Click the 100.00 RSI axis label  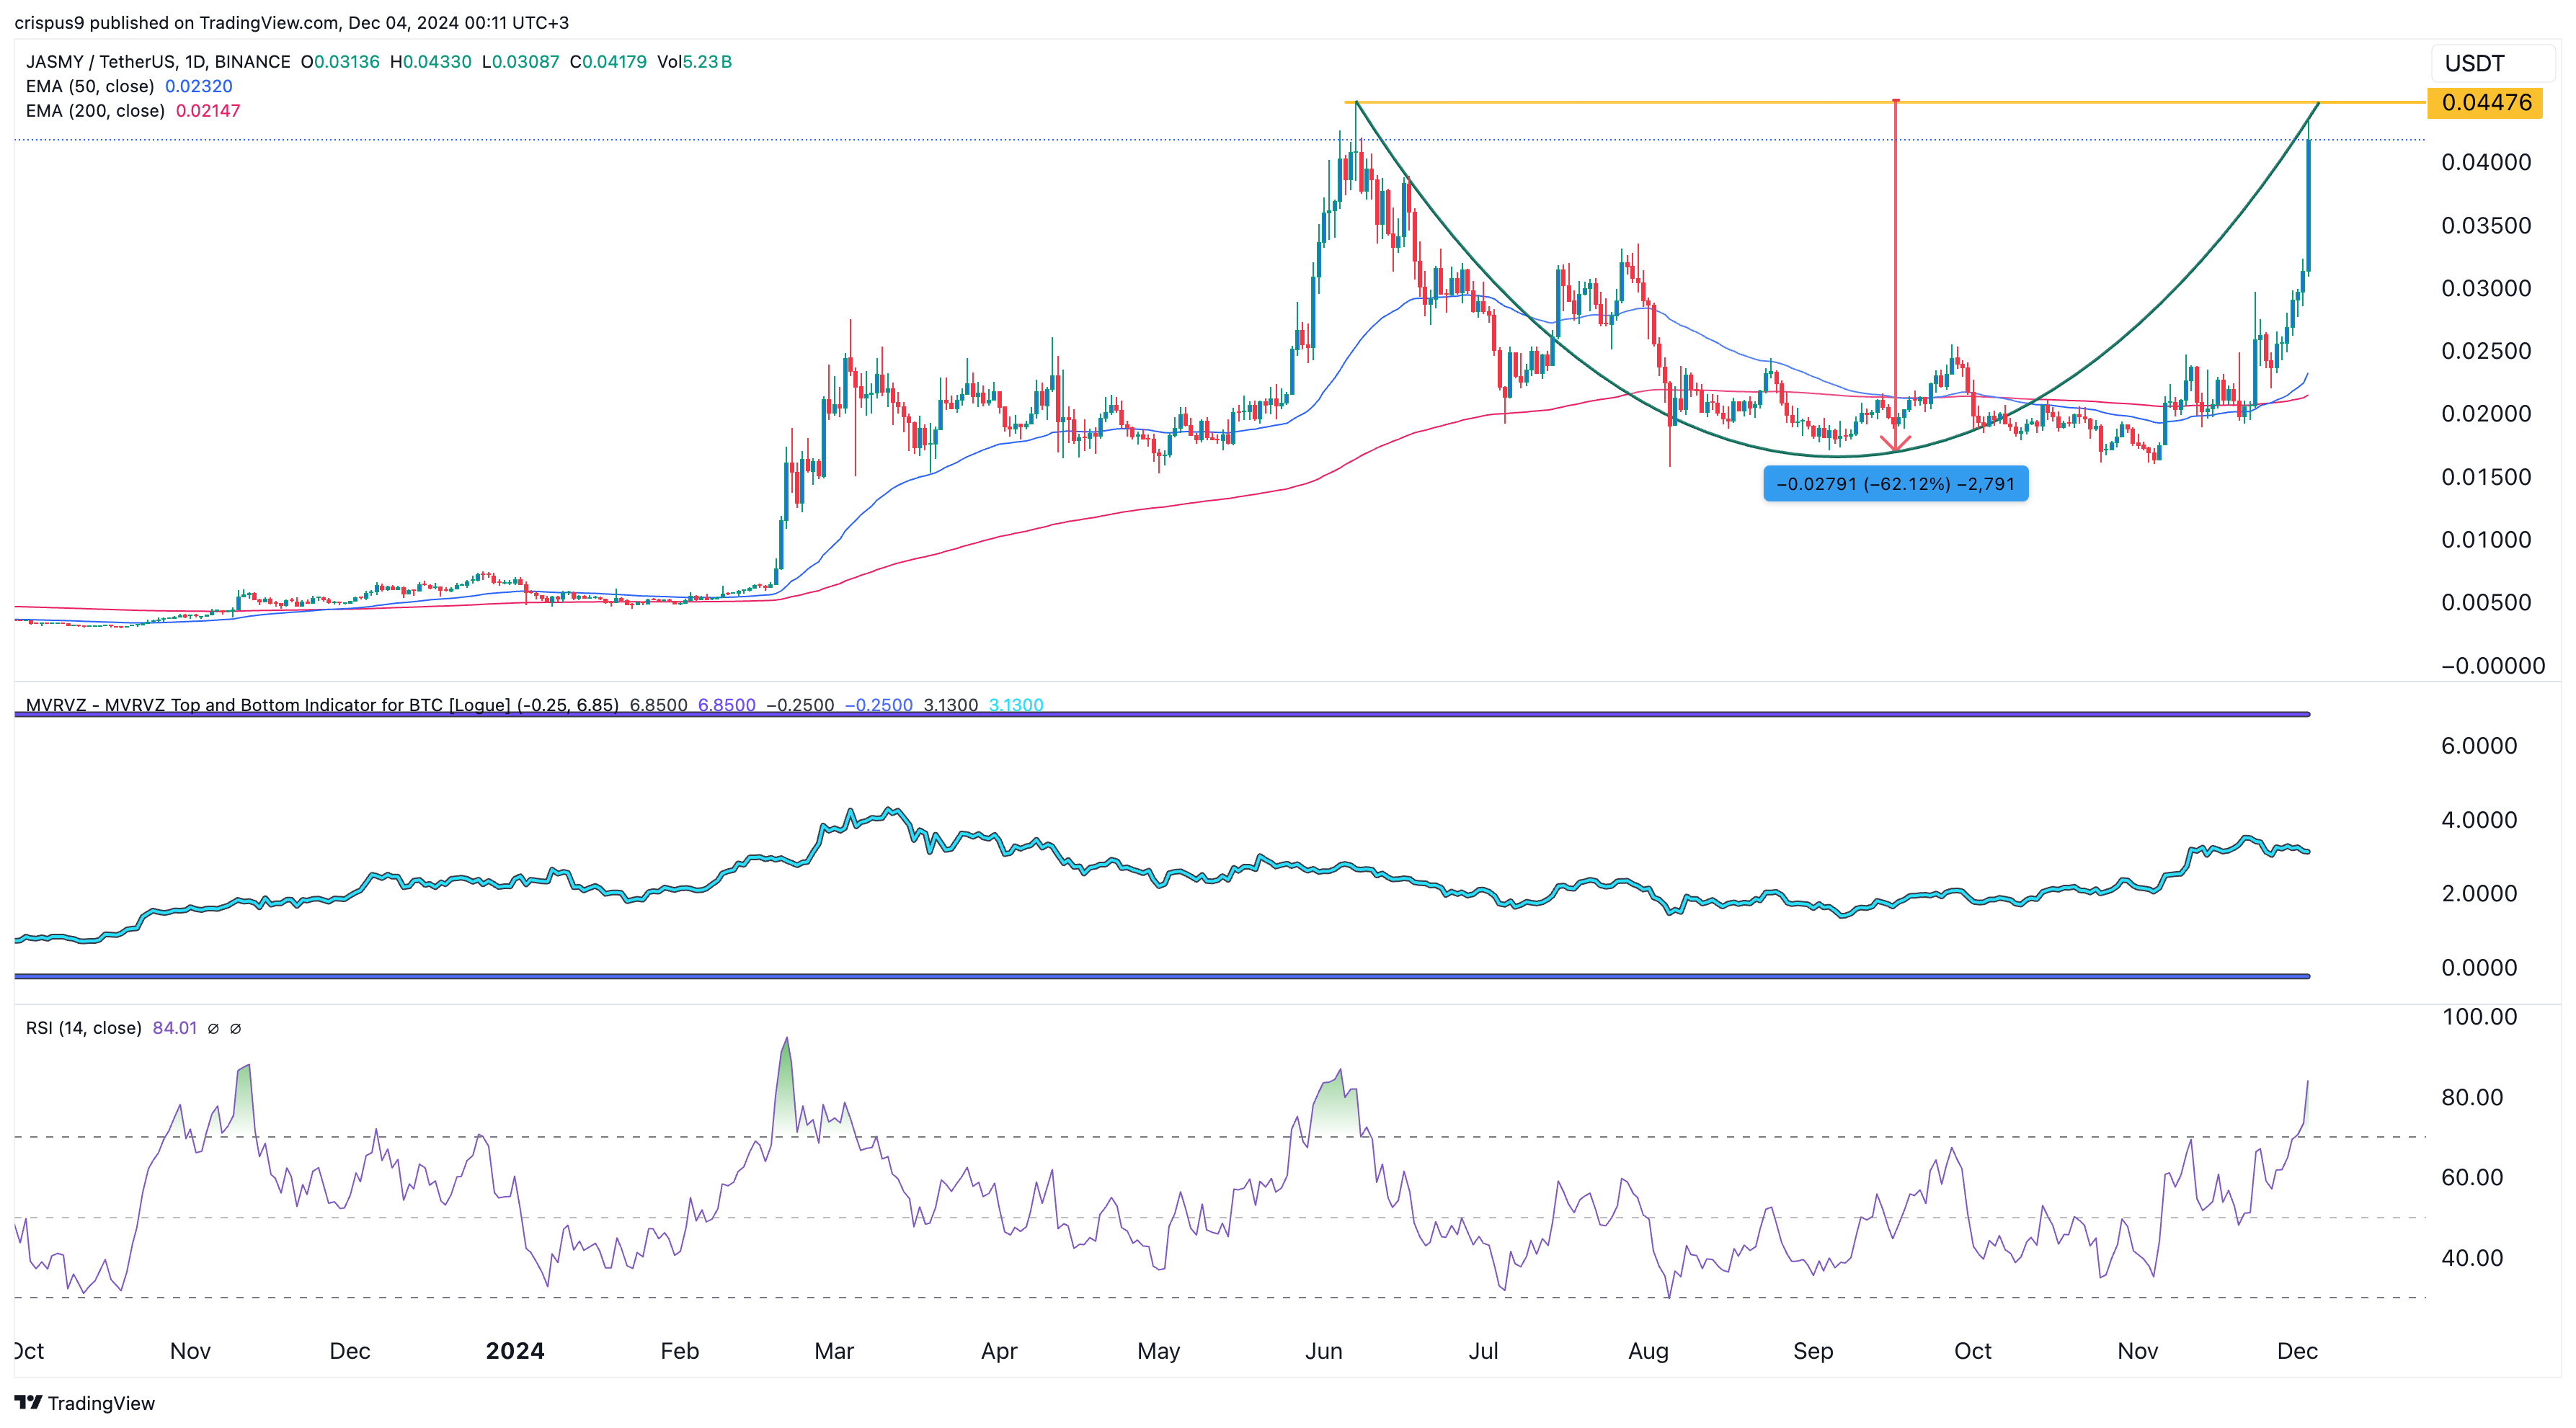pyautogui.click(x=2479, y=1017)
